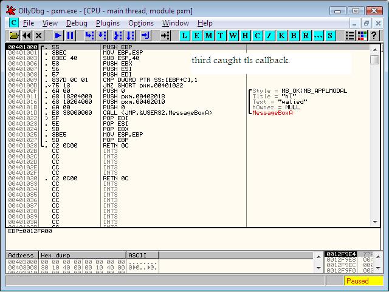
Task: Show Run trace with ellipsis button
Action: pos(318,36)
